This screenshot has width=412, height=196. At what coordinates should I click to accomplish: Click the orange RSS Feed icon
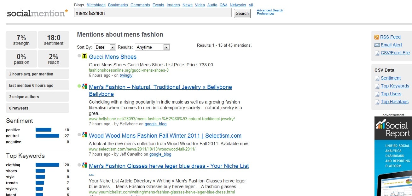tap(377, 37)
